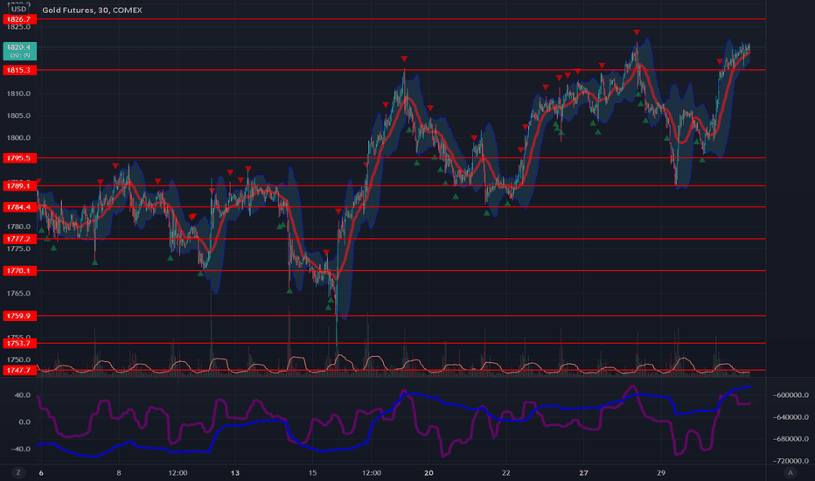Viewport: 815px width, 481px height.
Task: Click date label 27 on time axis
Action: coord(583,472)
